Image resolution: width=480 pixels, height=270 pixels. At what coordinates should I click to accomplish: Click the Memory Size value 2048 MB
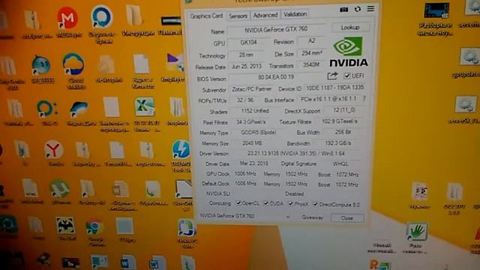[252, 143]
